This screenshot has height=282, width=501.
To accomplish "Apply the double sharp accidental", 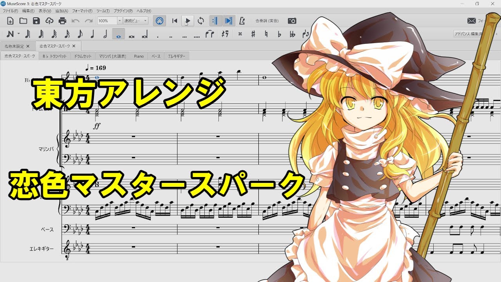I will (x=240, y=34).
